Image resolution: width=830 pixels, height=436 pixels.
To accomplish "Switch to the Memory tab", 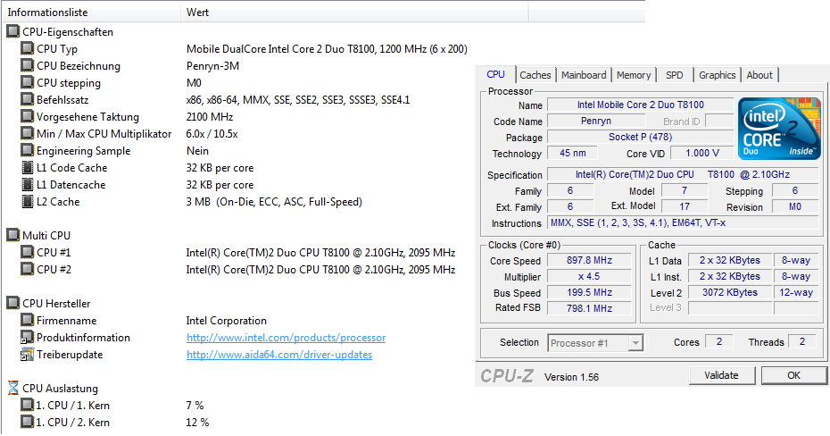I will 634,75.
